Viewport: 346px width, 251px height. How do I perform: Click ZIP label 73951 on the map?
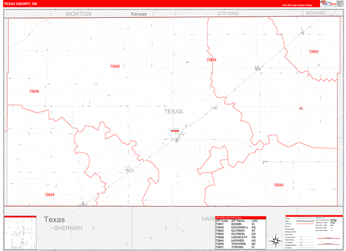pyautogui.click(x=314, y=52)
